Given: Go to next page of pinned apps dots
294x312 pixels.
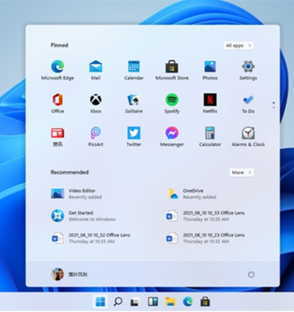Looking at the screenshot, I should [x=273, y=107].
